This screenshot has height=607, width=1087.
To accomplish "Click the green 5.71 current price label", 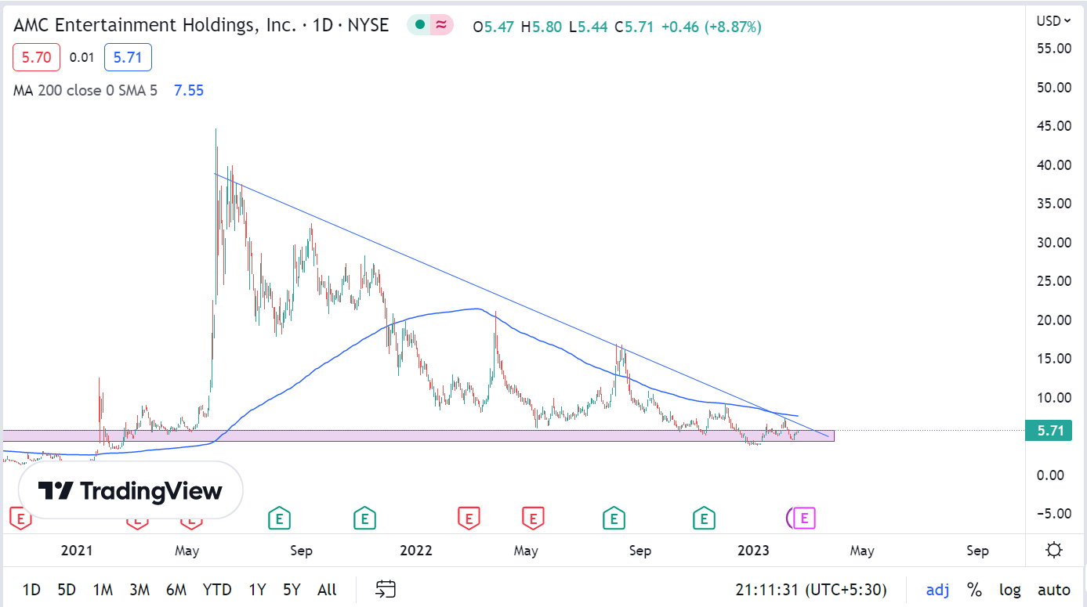I will point(1049,430).
